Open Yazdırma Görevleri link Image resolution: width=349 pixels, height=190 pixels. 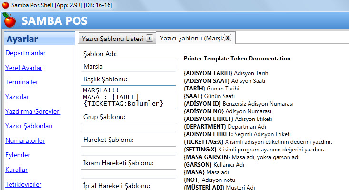[33, 111]
